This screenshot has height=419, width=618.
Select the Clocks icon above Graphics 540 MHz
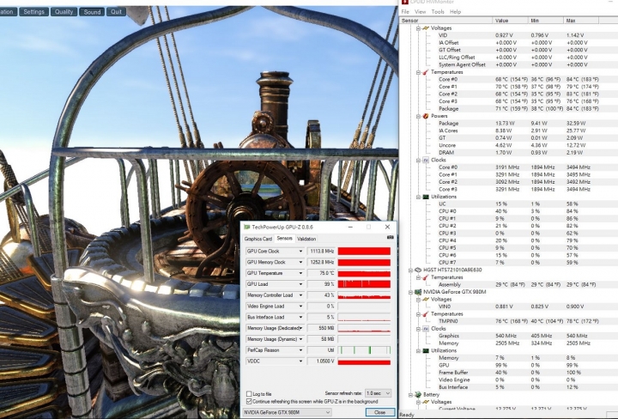(x=425, y=329)
